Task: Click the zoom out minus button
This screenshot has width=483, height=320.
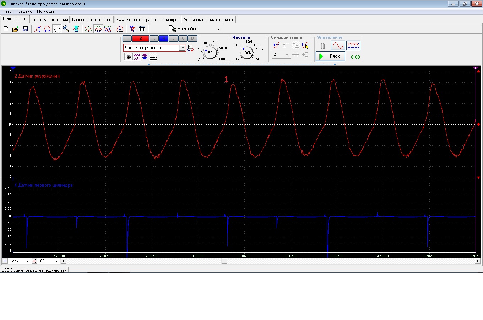Action: (5, 261)
